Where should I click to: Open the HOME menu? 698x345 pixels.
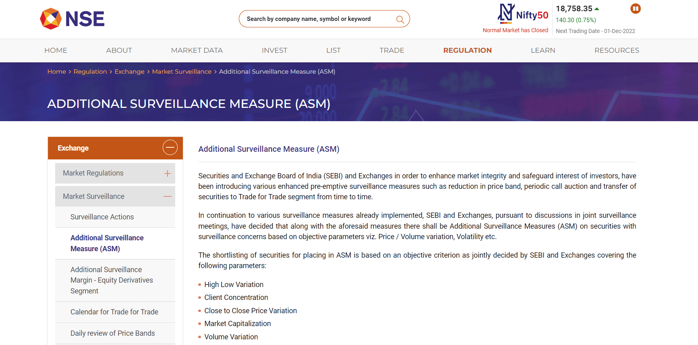point(56,50)
